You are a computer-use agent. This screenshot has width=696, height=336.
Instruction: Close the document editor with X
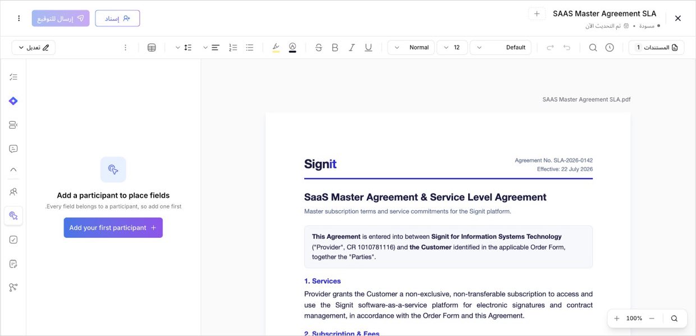tap(677, 19)
